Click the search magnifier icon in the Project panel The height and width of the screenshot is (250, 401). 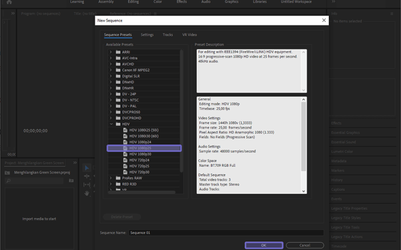[9, 181]
